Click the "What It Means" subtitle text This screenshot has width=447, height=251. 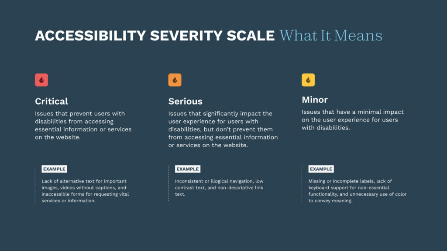point(331,36)
